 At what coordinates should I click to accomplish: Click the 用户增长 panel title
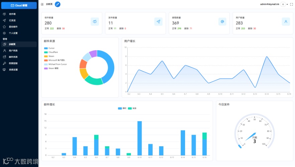(130, 41)
